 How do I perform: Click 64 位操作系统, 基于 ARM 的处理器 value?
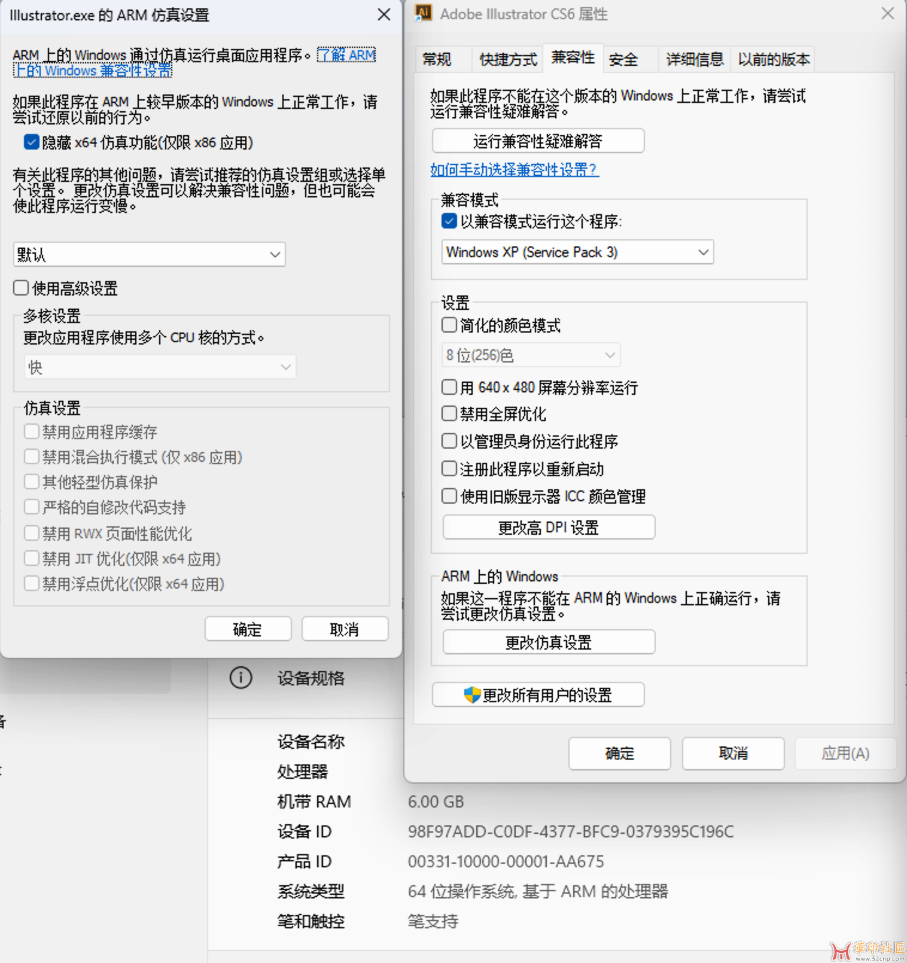tap(538, 891)
